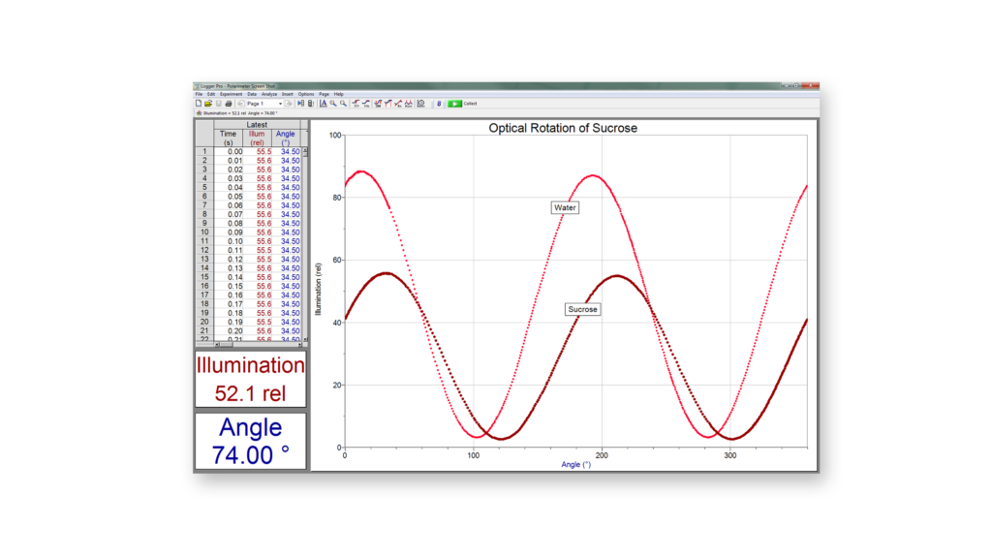Viewport: 992px width, 558px height.
Task: Activate the Zoom In tool
Action: point(333,104)
